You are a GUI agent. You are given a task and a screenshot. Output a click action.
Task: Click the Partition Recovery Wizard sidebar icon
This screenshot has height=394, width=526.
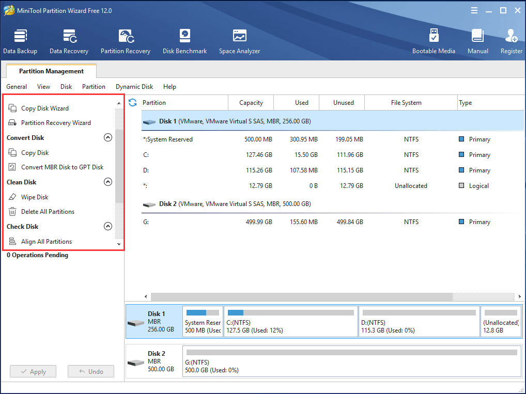[x=12, y=123]
